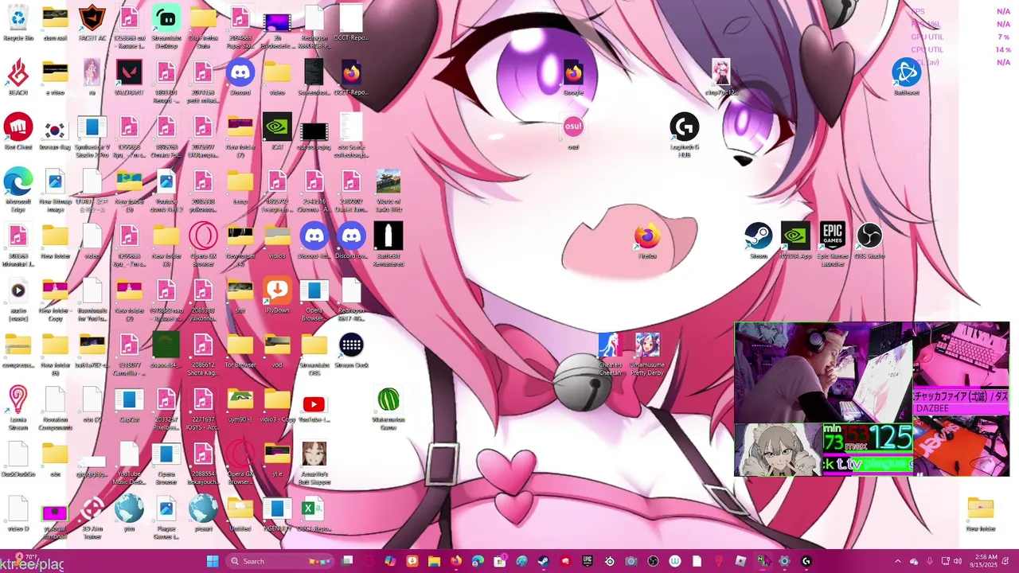The image size is (1019, 573).
Task: Open the picture-in-picture stream video overlay
Action: coord(872,399)
